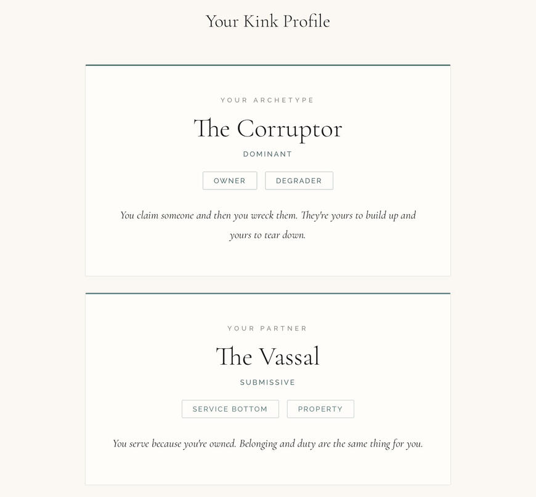Image resolution: width=536 pixels, height=497 pixels.
Task: Open 'The Vassal' partner title
Action: (267, 357)
